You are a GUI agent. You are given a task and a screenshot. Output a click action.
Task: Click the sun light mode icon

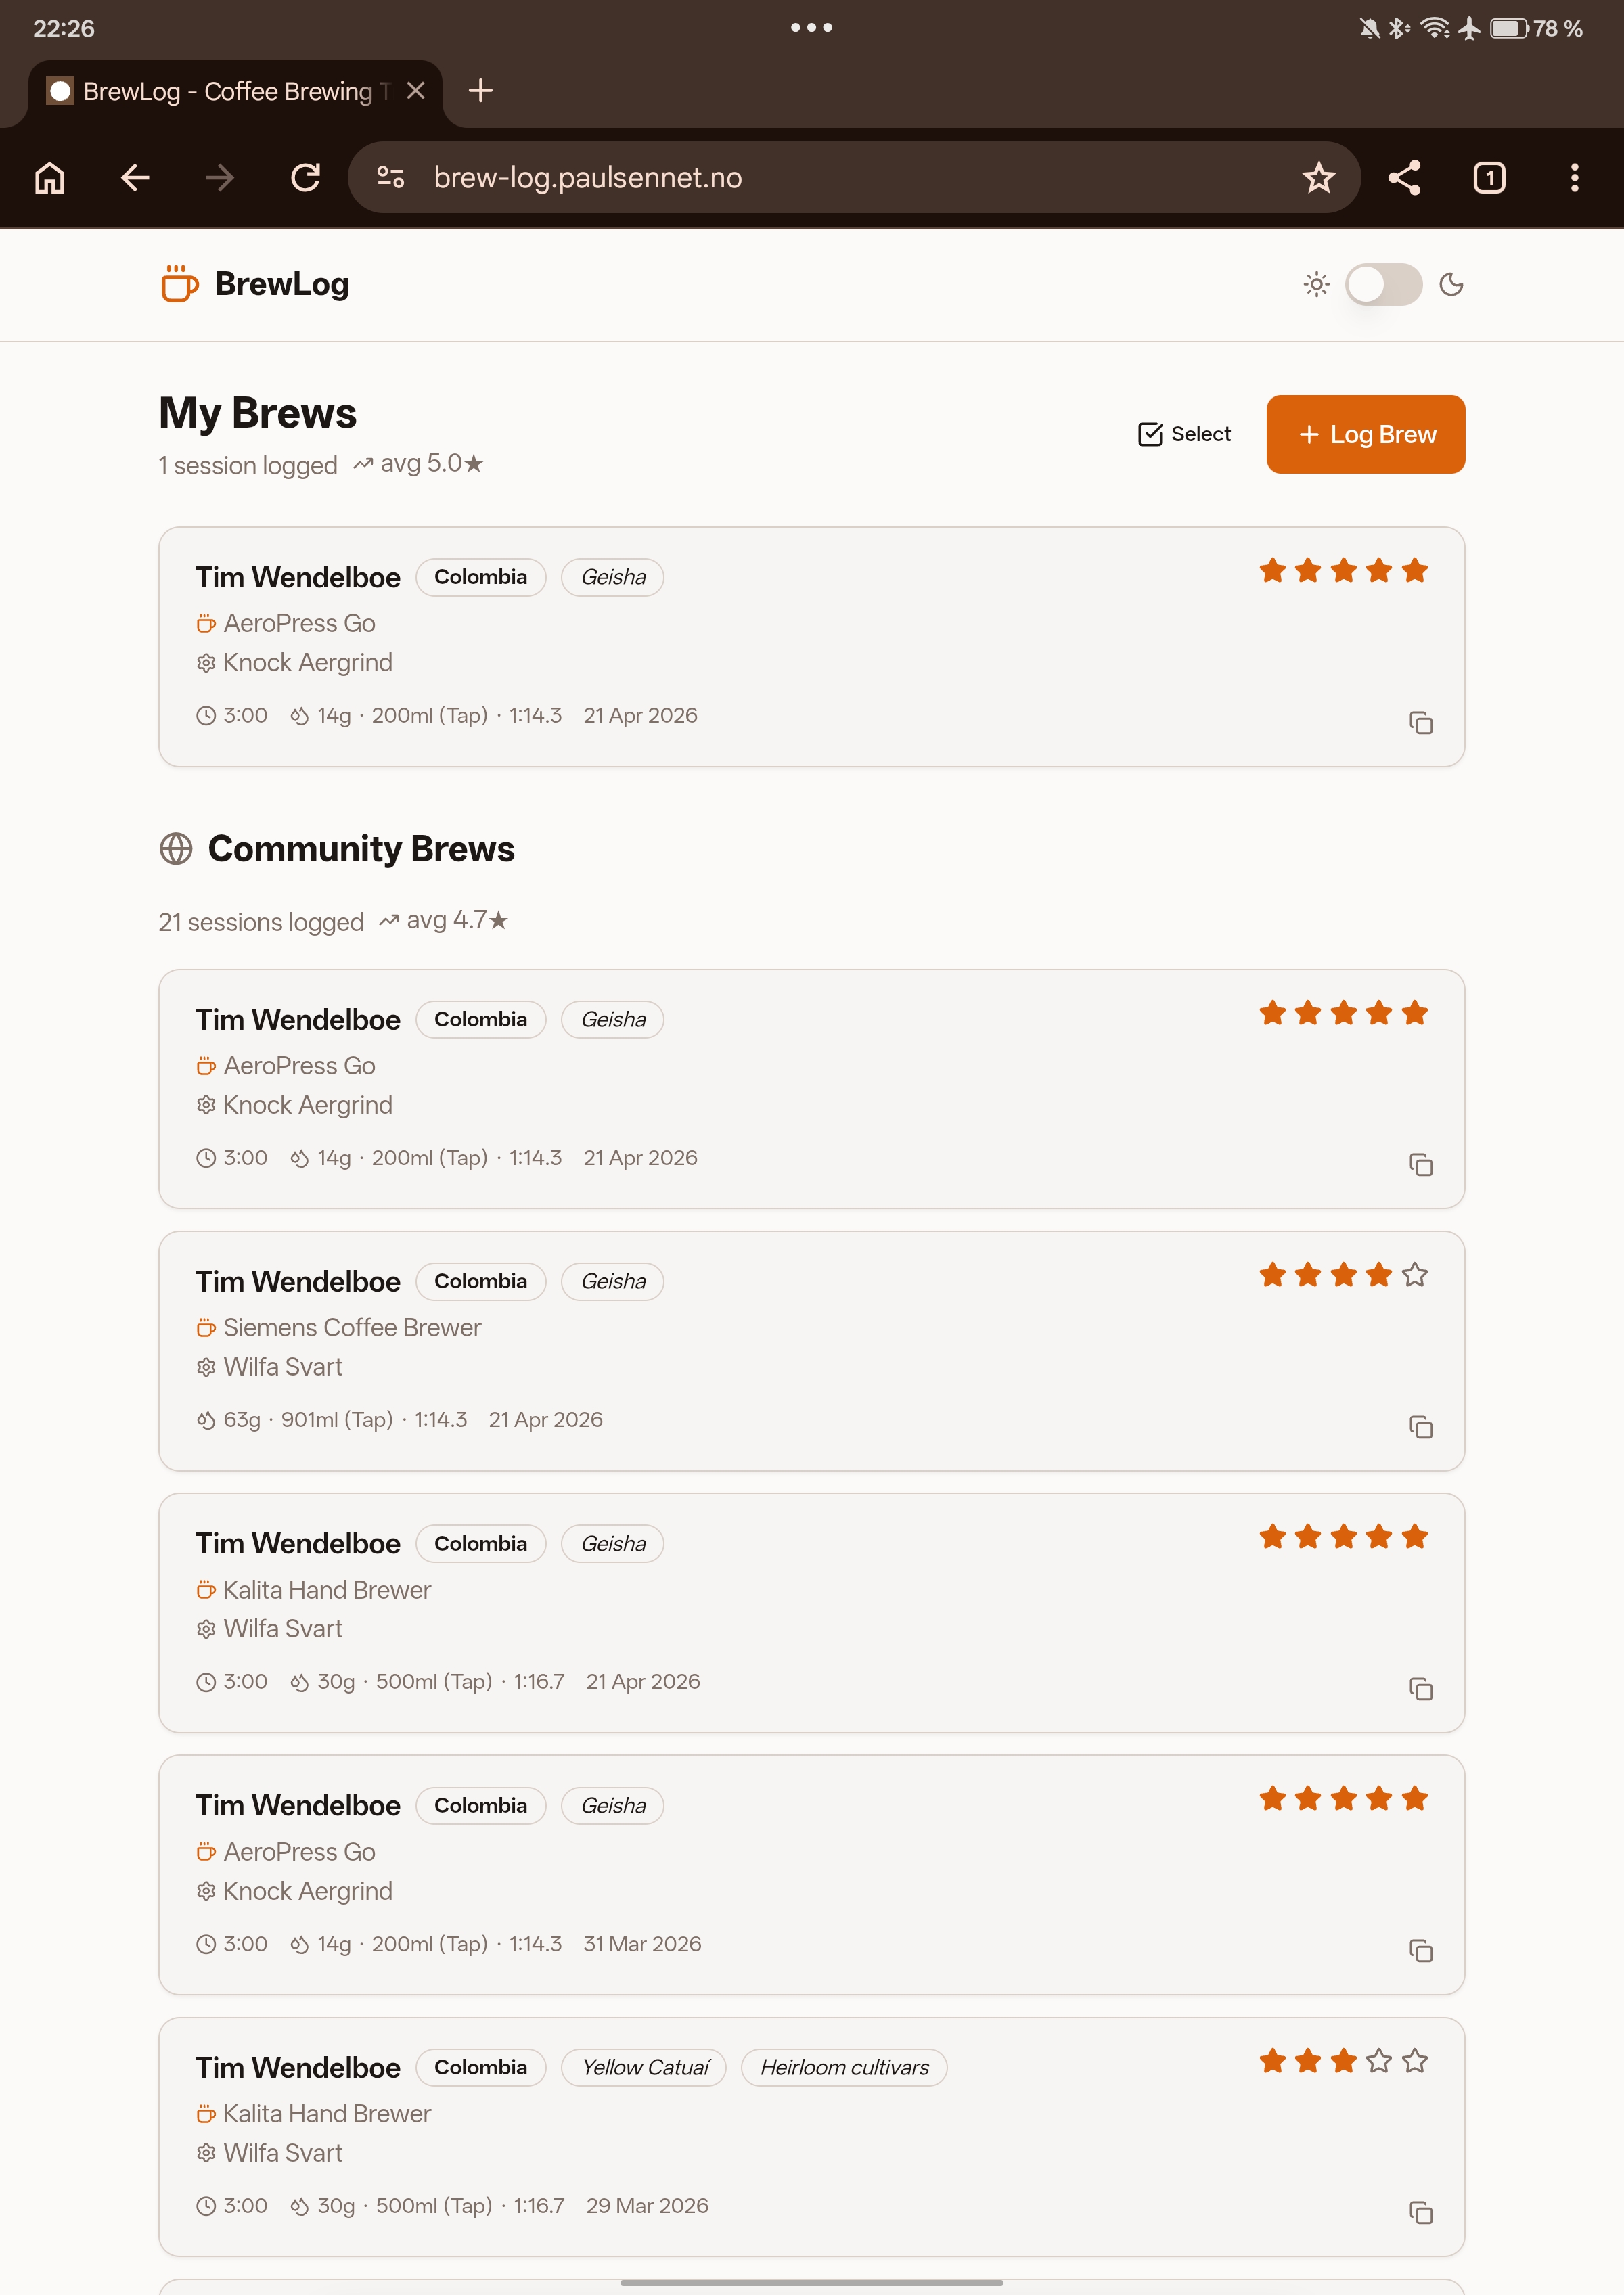pos(1316,285)
